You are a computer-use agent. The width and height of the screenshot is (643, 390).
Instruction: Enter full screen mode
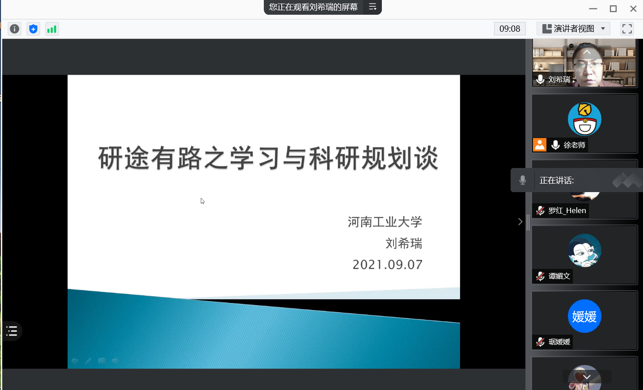click(x=627, y=29)
